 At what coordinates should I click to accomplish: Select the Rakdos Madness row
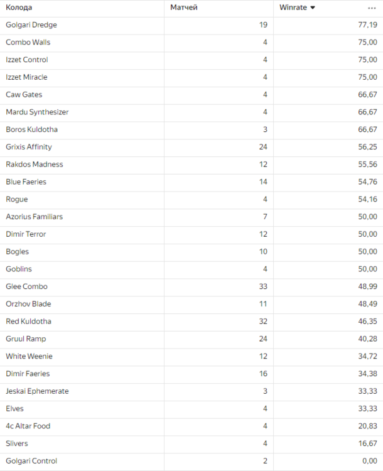coord(34,165)
